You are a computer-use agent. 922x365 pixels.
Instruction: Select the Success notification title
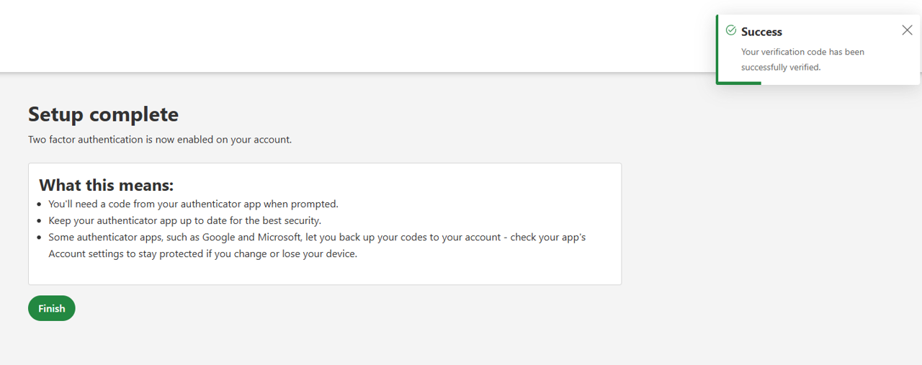761,32
